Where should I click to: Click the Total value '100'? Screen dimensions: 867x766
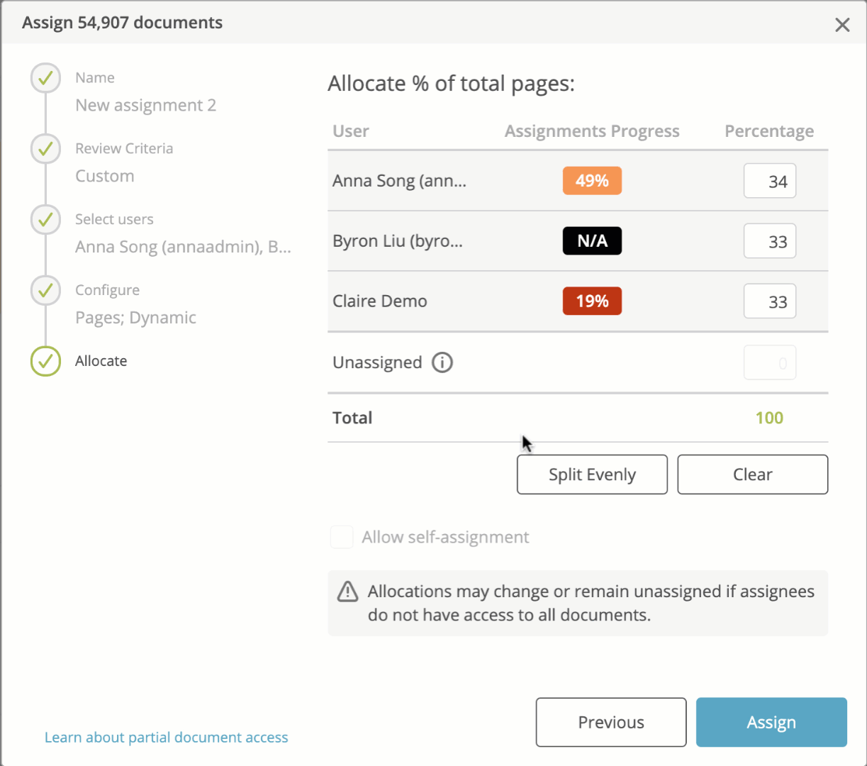pyautogui.click(x=769, y=418)
